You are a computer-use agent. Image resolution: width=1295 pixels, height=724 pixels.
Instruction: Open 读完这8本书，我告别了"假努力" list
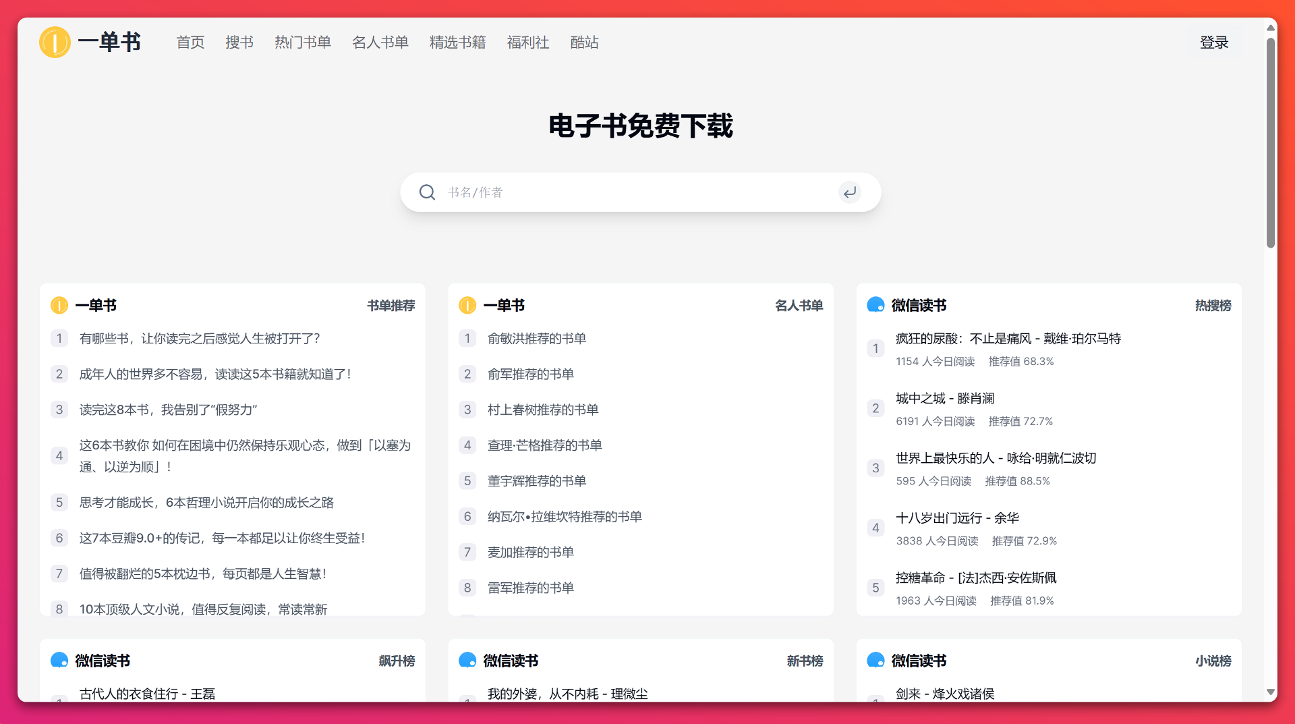point(168,410)
